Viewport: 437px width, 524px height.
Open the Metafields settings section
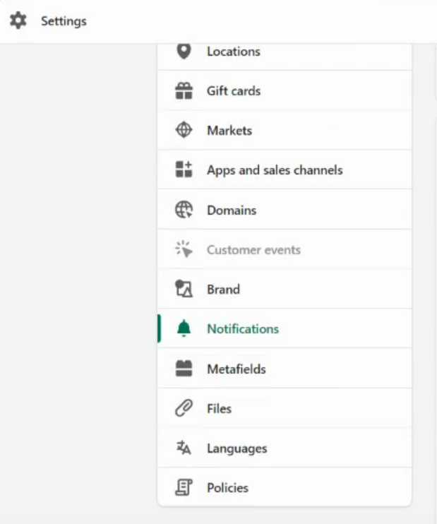(x=237, y=369)
